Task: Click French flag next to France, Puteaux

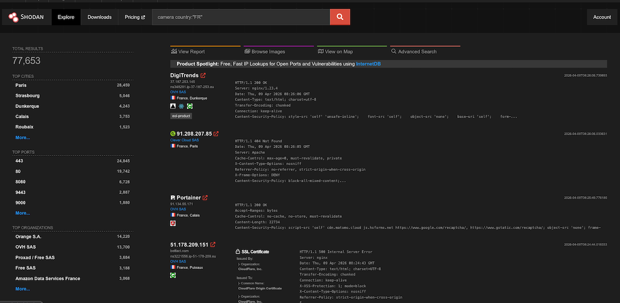Action: coord(173,267)
